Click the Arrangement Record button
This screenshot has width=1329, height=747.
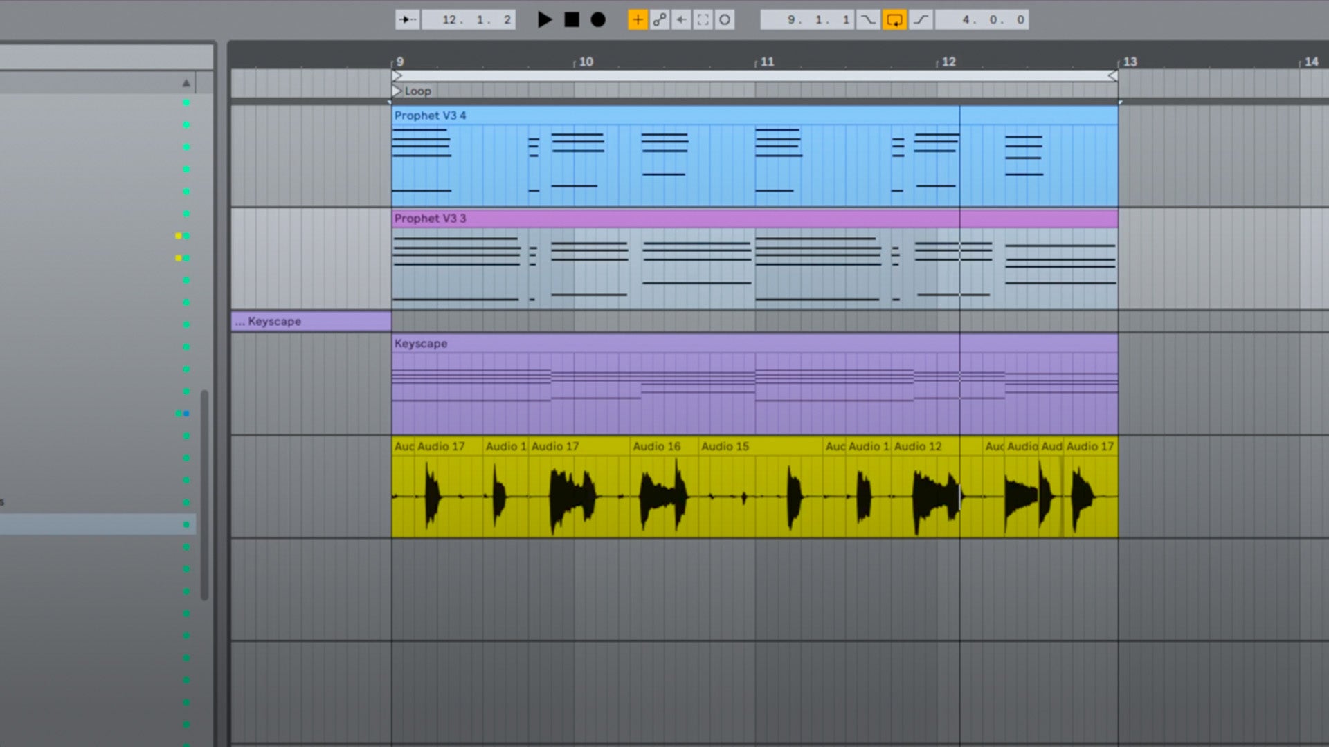click(598, 20)
